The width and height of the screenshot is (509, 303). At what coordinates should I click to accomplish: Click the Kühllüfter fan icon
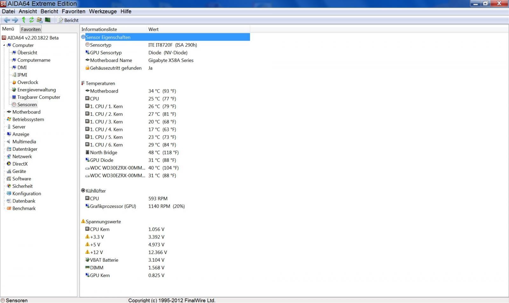(83, 190)
